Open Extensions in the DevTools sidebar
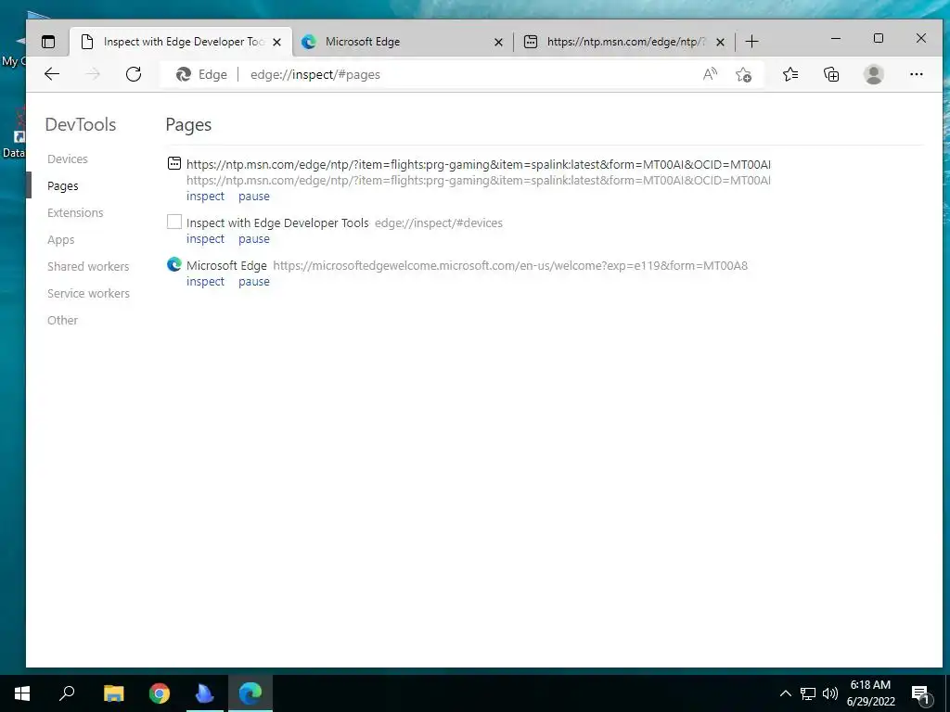Image resolution: width=950 pixels, height=712 pixels. coord(75,212)
